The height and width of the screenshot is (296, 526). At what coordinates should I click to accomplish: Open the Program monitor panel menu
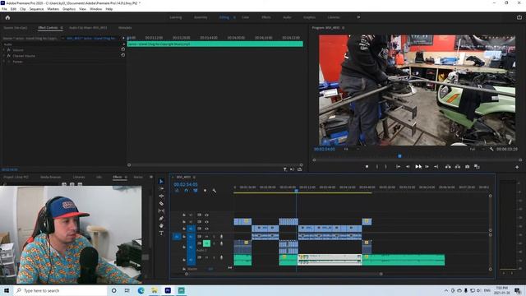pos(344,28)
